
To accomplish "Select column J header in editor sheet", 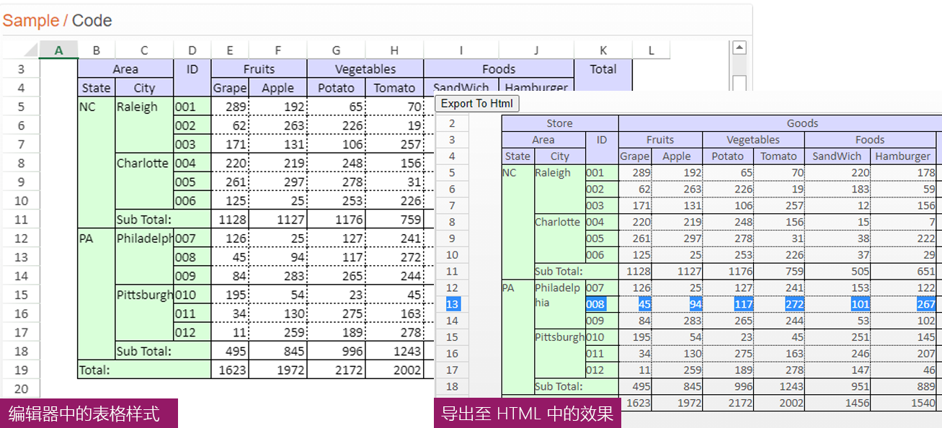I will [x=536, y=50].
